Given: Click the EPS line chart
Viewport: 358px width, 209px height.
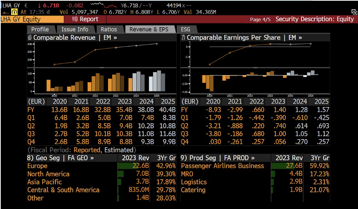Looking at the screenshot, I should point(255,54).
